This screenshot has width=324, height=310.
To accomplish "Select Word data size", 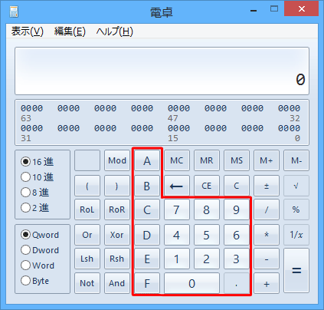I will 38,265.
